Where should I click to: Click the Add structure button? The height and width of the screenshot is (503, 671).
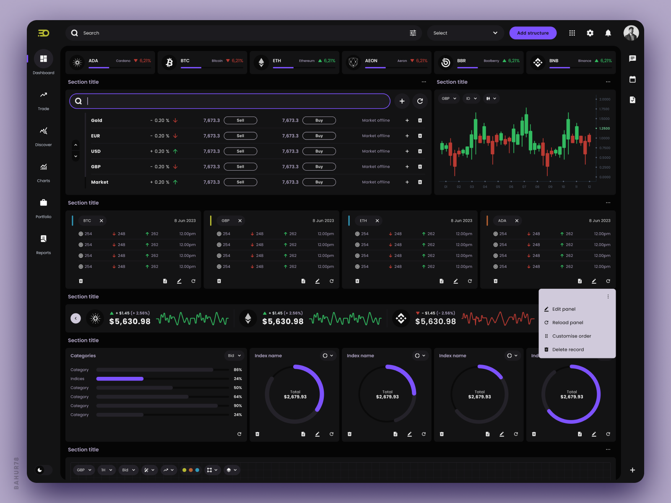(x=533, y=33)
